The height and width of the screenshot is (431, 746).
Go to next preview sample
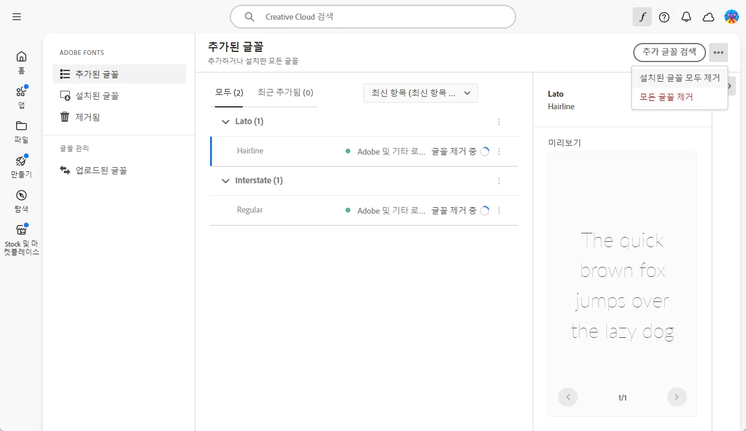tap(677, 397)
